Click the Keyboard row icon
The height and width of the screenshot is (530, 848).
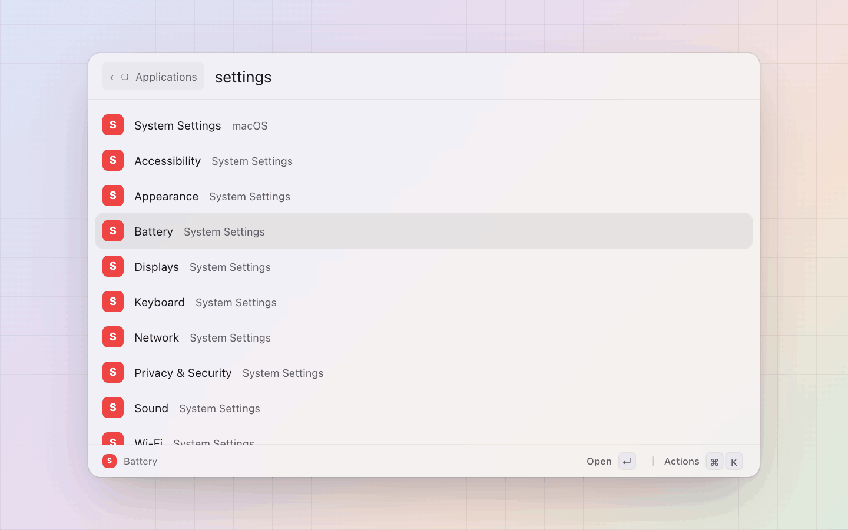(x=113, y=302)
